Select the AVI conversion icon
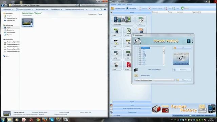This screenshot has height=122, width=217. [x=116, y=32]
